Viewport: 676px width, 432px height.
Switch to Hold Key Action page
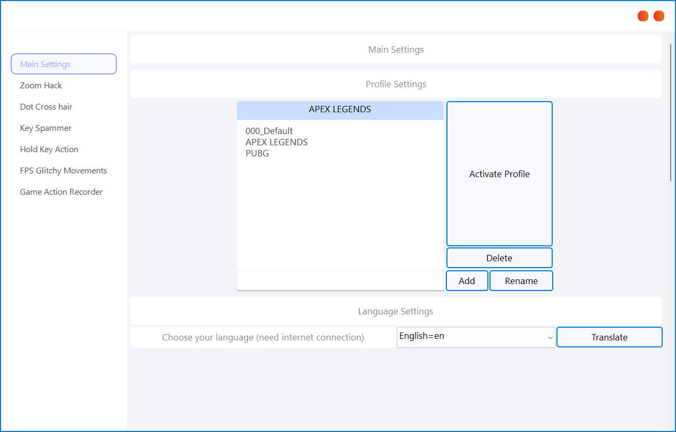(49, 149)
